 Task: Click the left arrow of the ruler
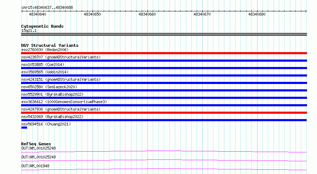(22, 11)
